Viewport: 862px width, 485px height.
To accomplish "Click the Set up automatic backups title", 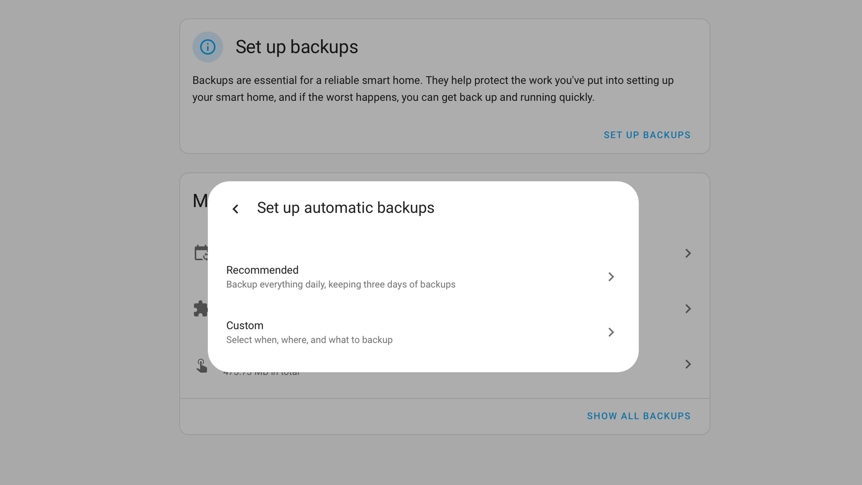I will (345, 207).
